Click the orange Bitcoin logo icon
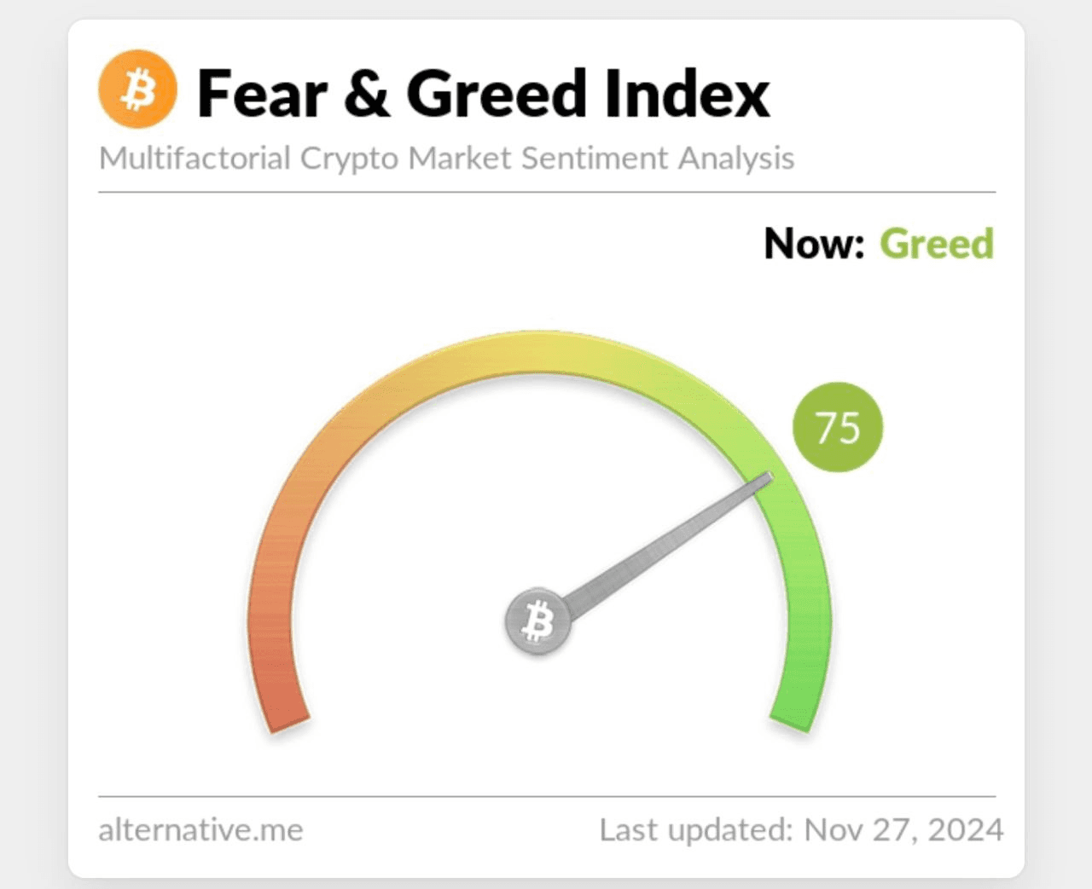This screenshot has width=1092, height=889. (x=137, y=89)
